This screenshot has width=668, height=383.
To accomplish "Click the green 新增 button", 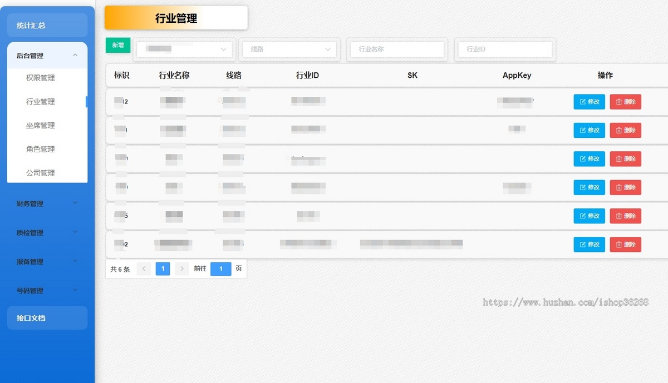I will pyautogui.click(x=118, y=46).
